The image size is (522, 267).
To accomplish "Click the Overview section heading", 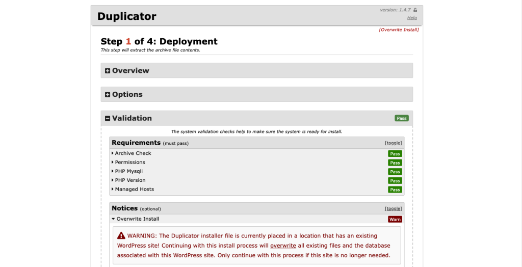I will click(x=130, y=71).
